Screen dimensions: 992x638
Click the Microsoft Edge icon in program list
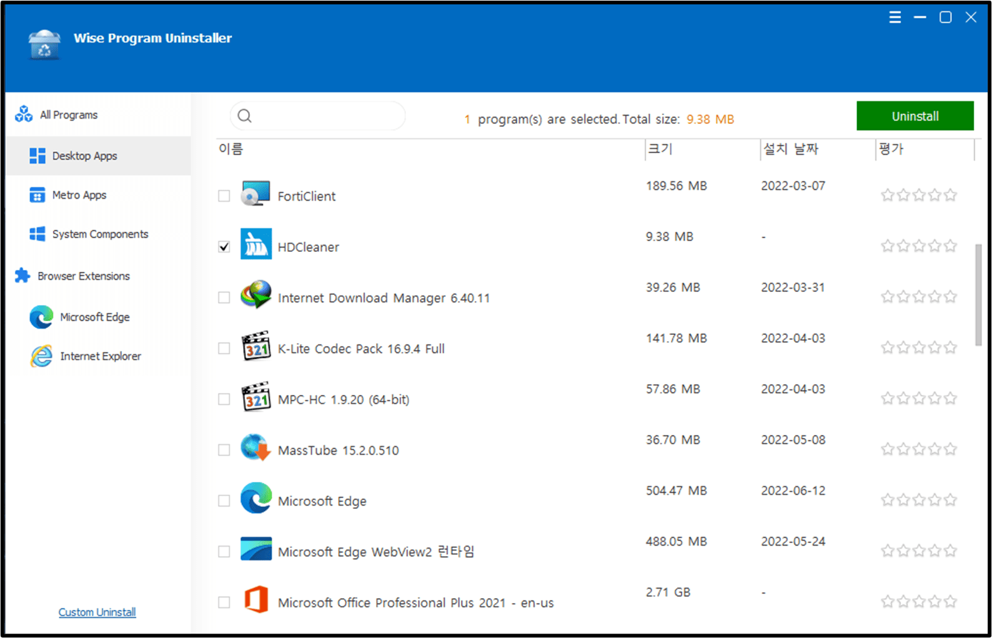click(256, 498)
